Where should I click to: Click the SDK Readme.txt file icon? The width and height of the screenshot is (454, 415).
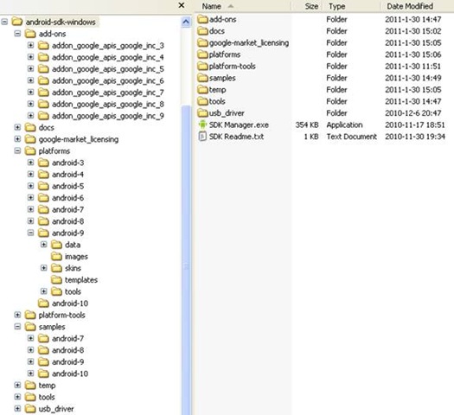[202, 137]
